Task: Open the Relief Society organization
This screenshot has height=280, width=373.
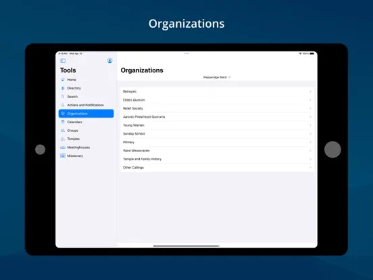Action: pos(217,108)
